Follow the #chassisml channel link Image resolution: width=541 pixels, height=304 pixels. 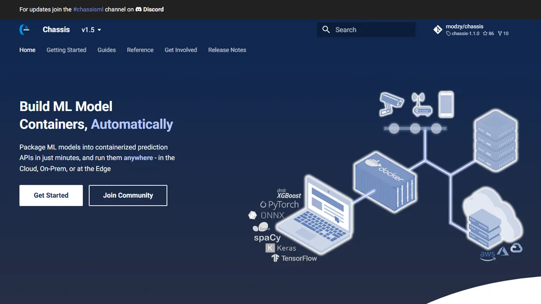tap(88, 9)
